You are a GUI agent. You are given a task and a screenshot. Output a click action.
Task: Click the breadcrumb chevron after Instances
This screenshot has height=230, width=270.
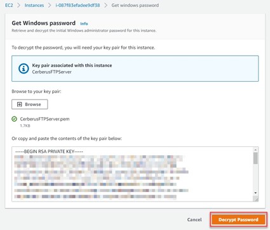(x=50, y=5)
